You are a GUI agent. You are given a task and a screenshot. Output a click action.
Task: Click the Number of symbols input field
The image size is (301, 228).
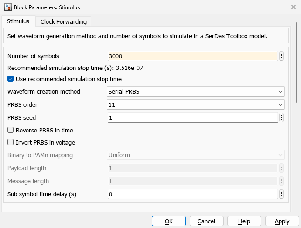(192, 56)
